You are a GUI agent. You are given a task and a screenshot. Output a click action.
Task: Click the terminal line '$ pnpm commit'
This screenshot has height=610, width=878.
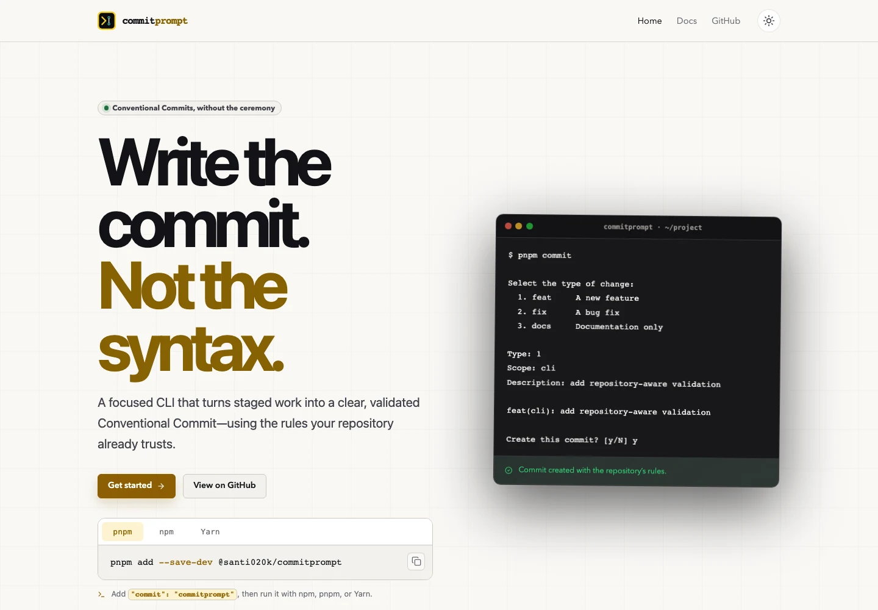pos(540,255)
